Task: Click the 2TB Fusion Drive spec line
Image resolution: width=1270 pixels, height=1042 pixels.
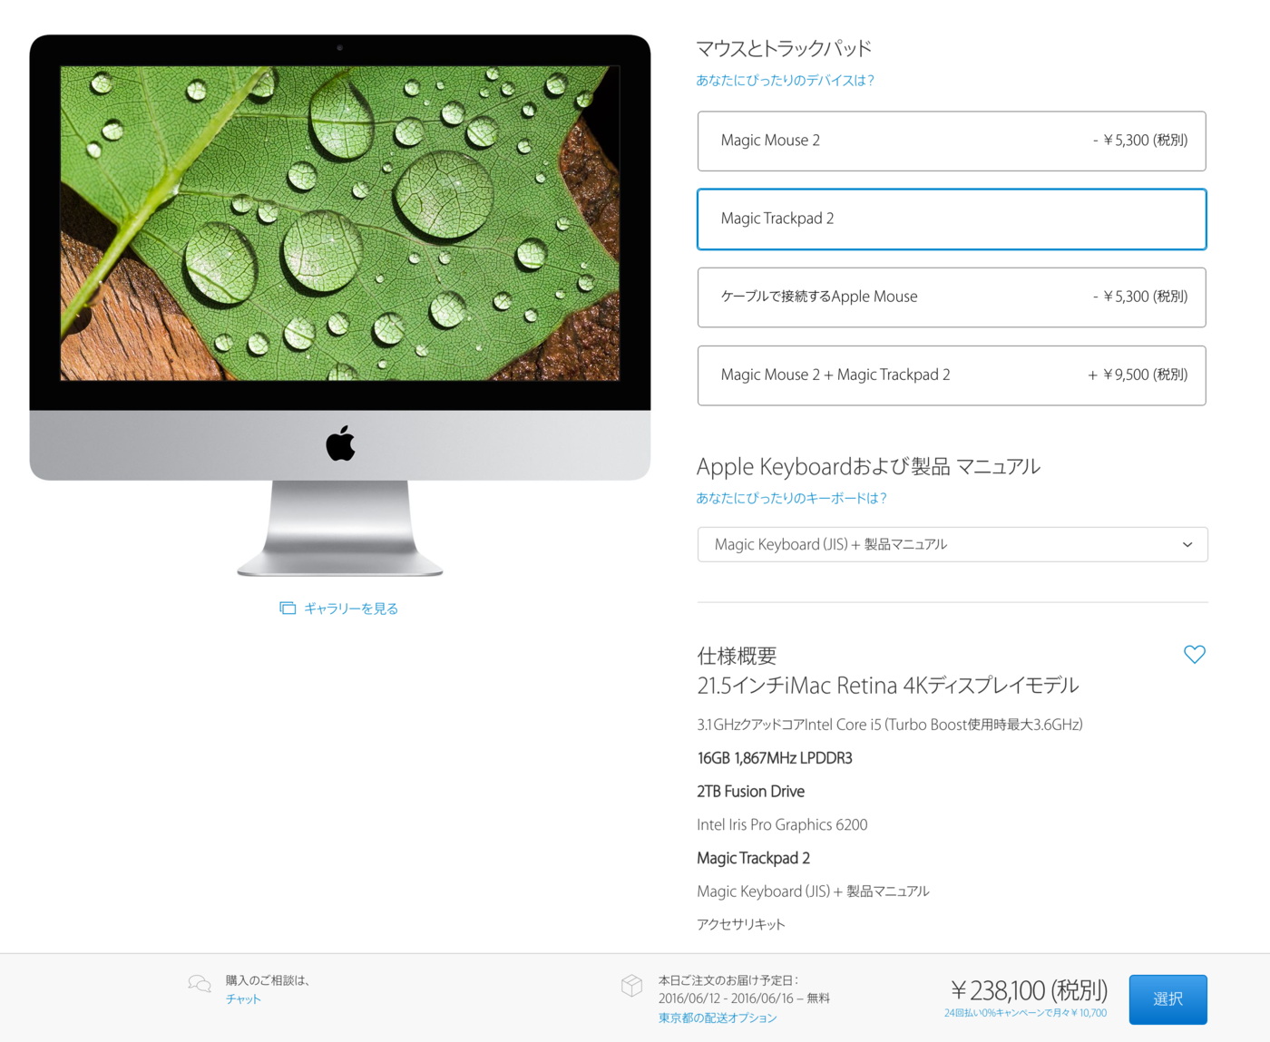Action: (750, 792)
